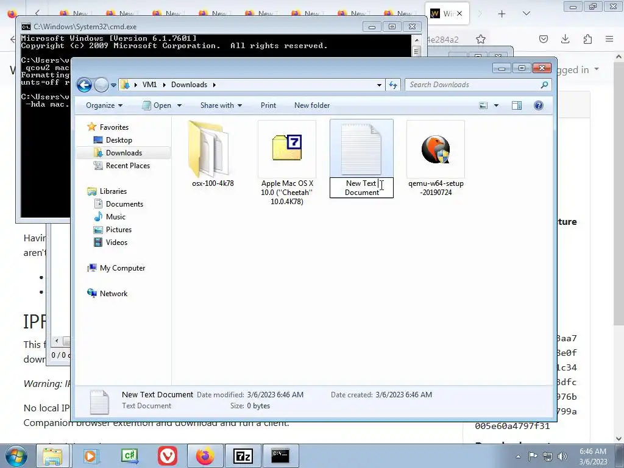Open the view options dropdown arrow

496,105
